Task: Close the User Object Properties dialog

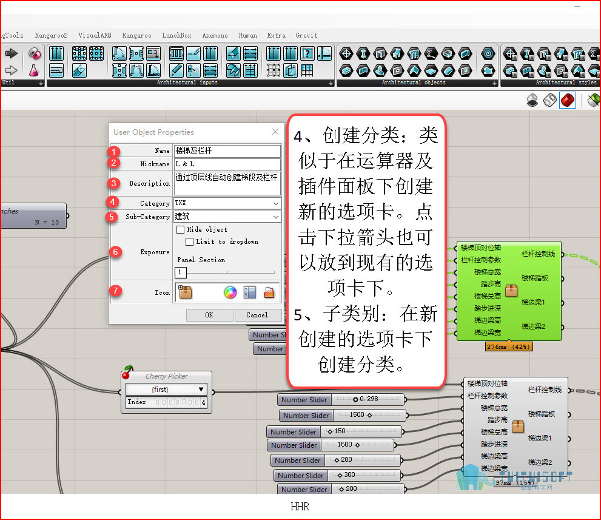Action: click(x=275, y=132)
